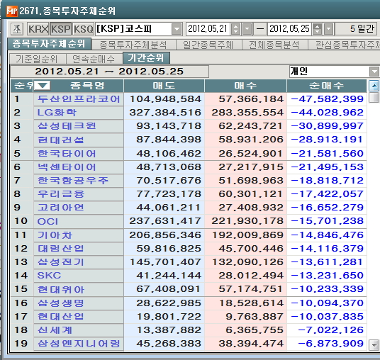Screen dimensions: 380x360
Task: Open stock 신세계
Action: 79,330
